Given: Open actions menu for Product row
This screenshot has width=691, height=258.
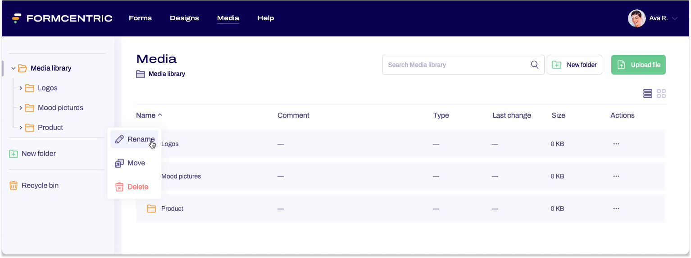Looking at the screenshot, I should point(616,209).
